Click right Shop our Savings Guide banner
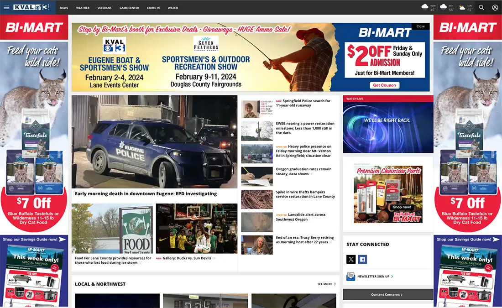Screen dimensions: 502x308 point(468,239)
